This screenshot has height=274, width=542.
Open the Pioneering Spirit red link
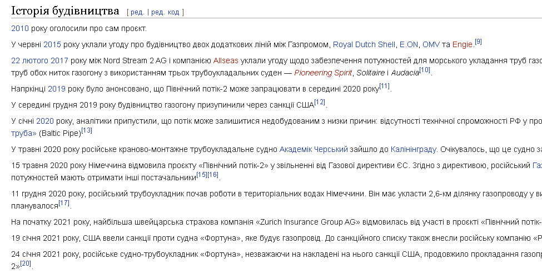pos(323,73)
